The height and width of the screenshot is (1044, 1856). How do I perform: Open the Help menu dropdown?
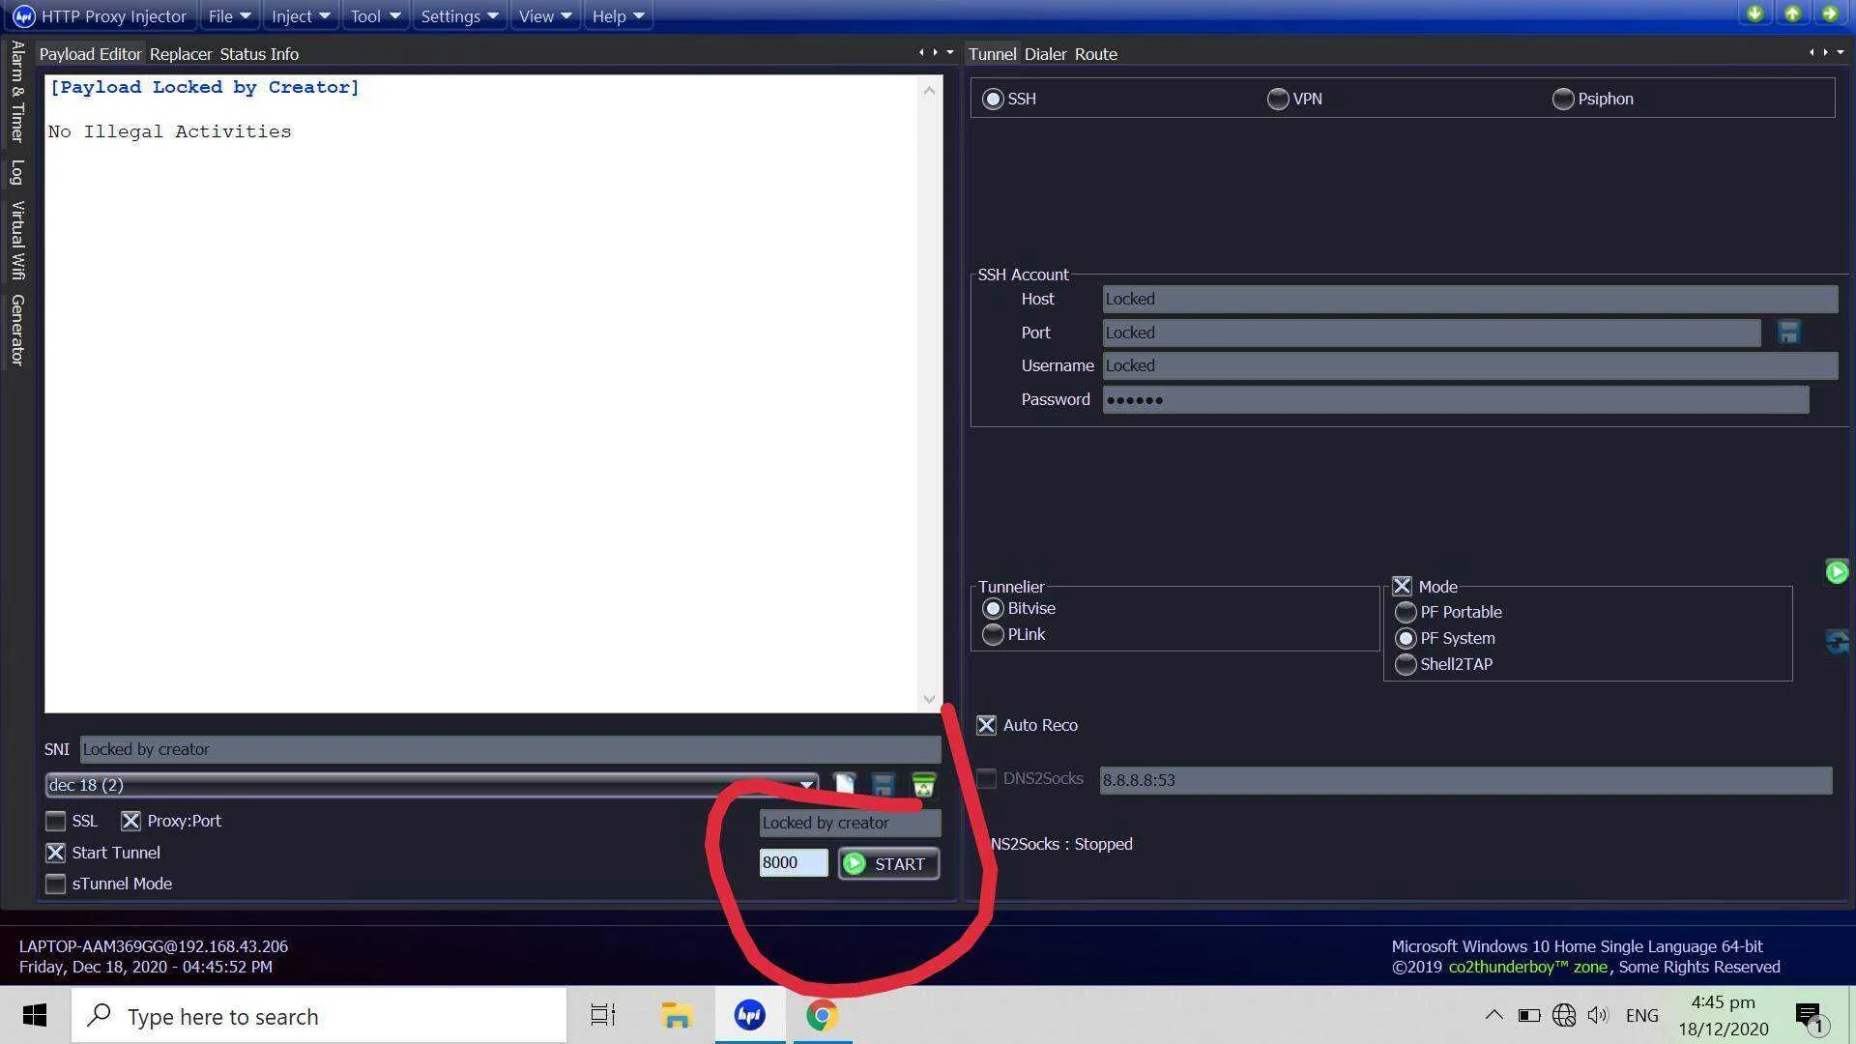(x=618, y=16)
